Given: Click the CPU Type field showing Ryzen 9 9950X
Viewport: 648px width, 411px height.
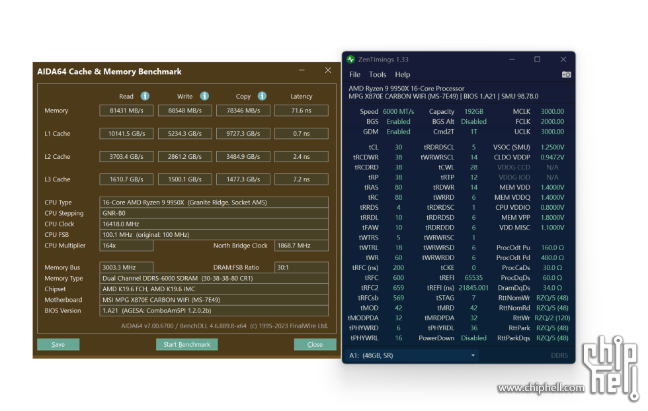Looking at the screenshot, I should [214, 203].
